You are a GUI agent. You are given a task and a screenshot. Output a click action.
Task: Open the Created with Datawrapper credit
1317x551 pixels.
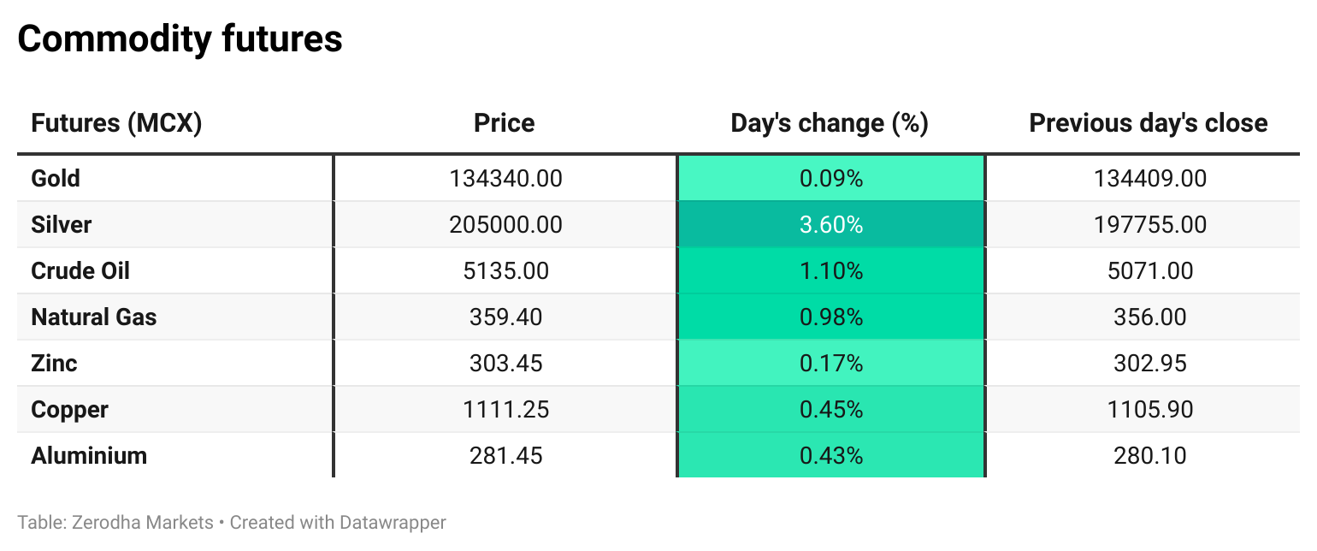[x=338, y=522]
